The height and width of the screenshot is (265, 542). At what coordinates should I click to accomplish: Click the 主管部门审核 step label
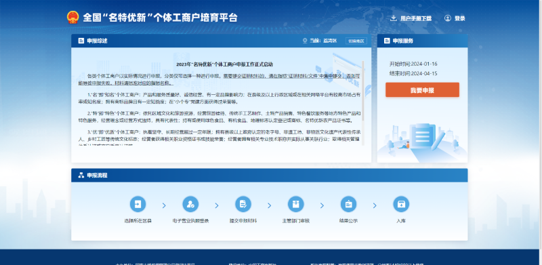point(296,221)
